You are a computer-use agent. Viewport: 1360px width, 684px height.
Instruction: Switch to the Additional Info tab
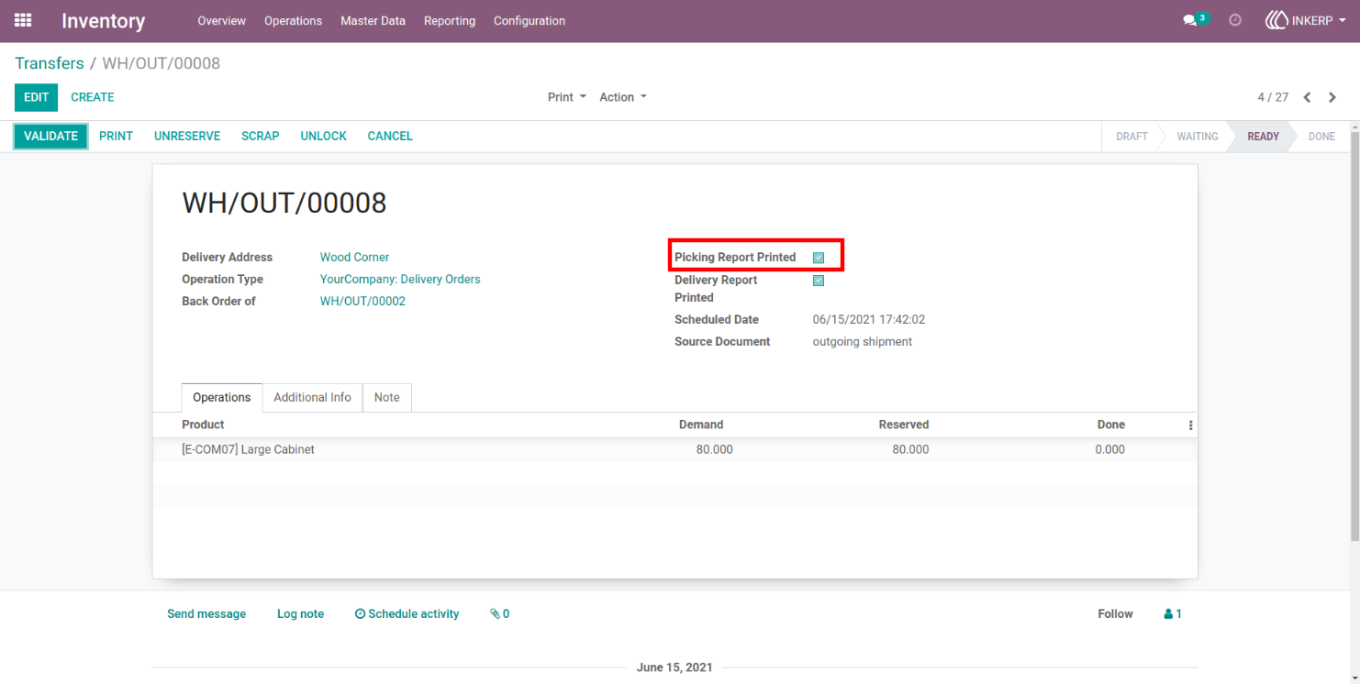[x=312, y=398]
